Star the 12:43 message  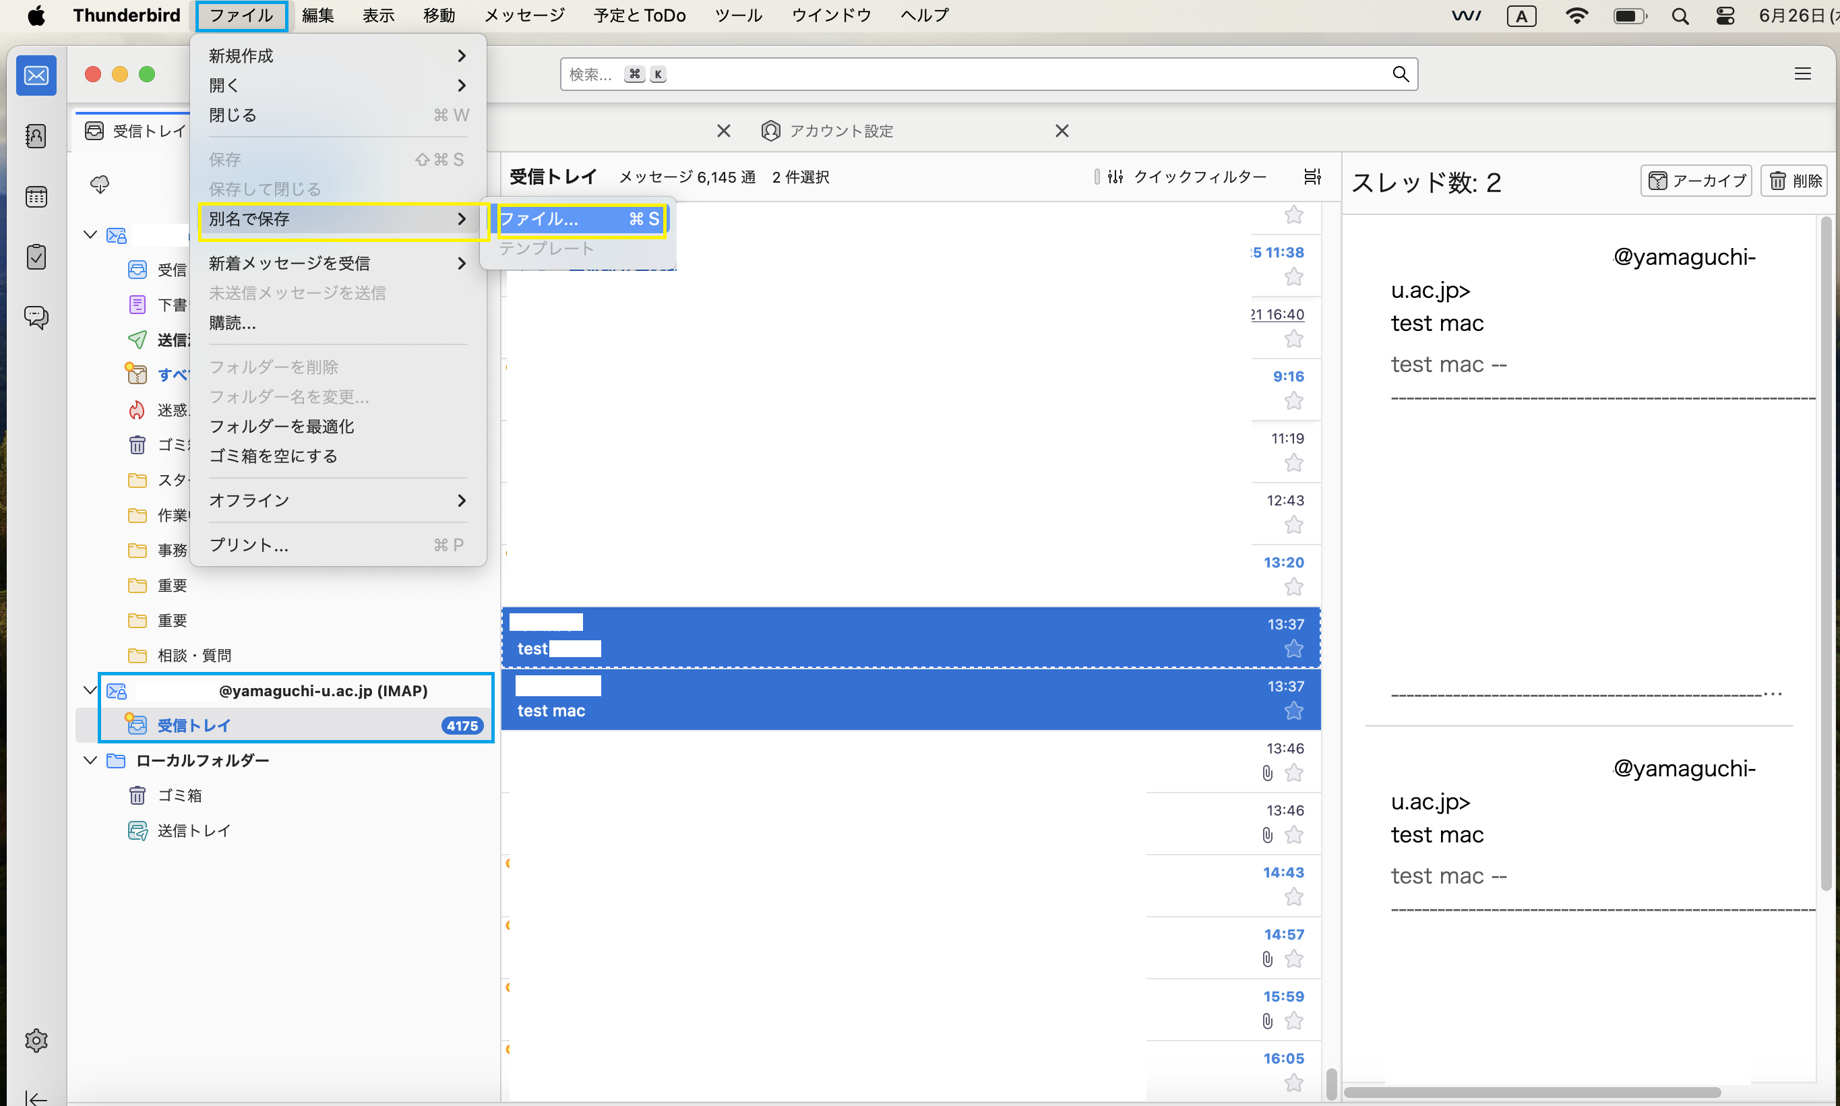click(x=1294, y=524)
